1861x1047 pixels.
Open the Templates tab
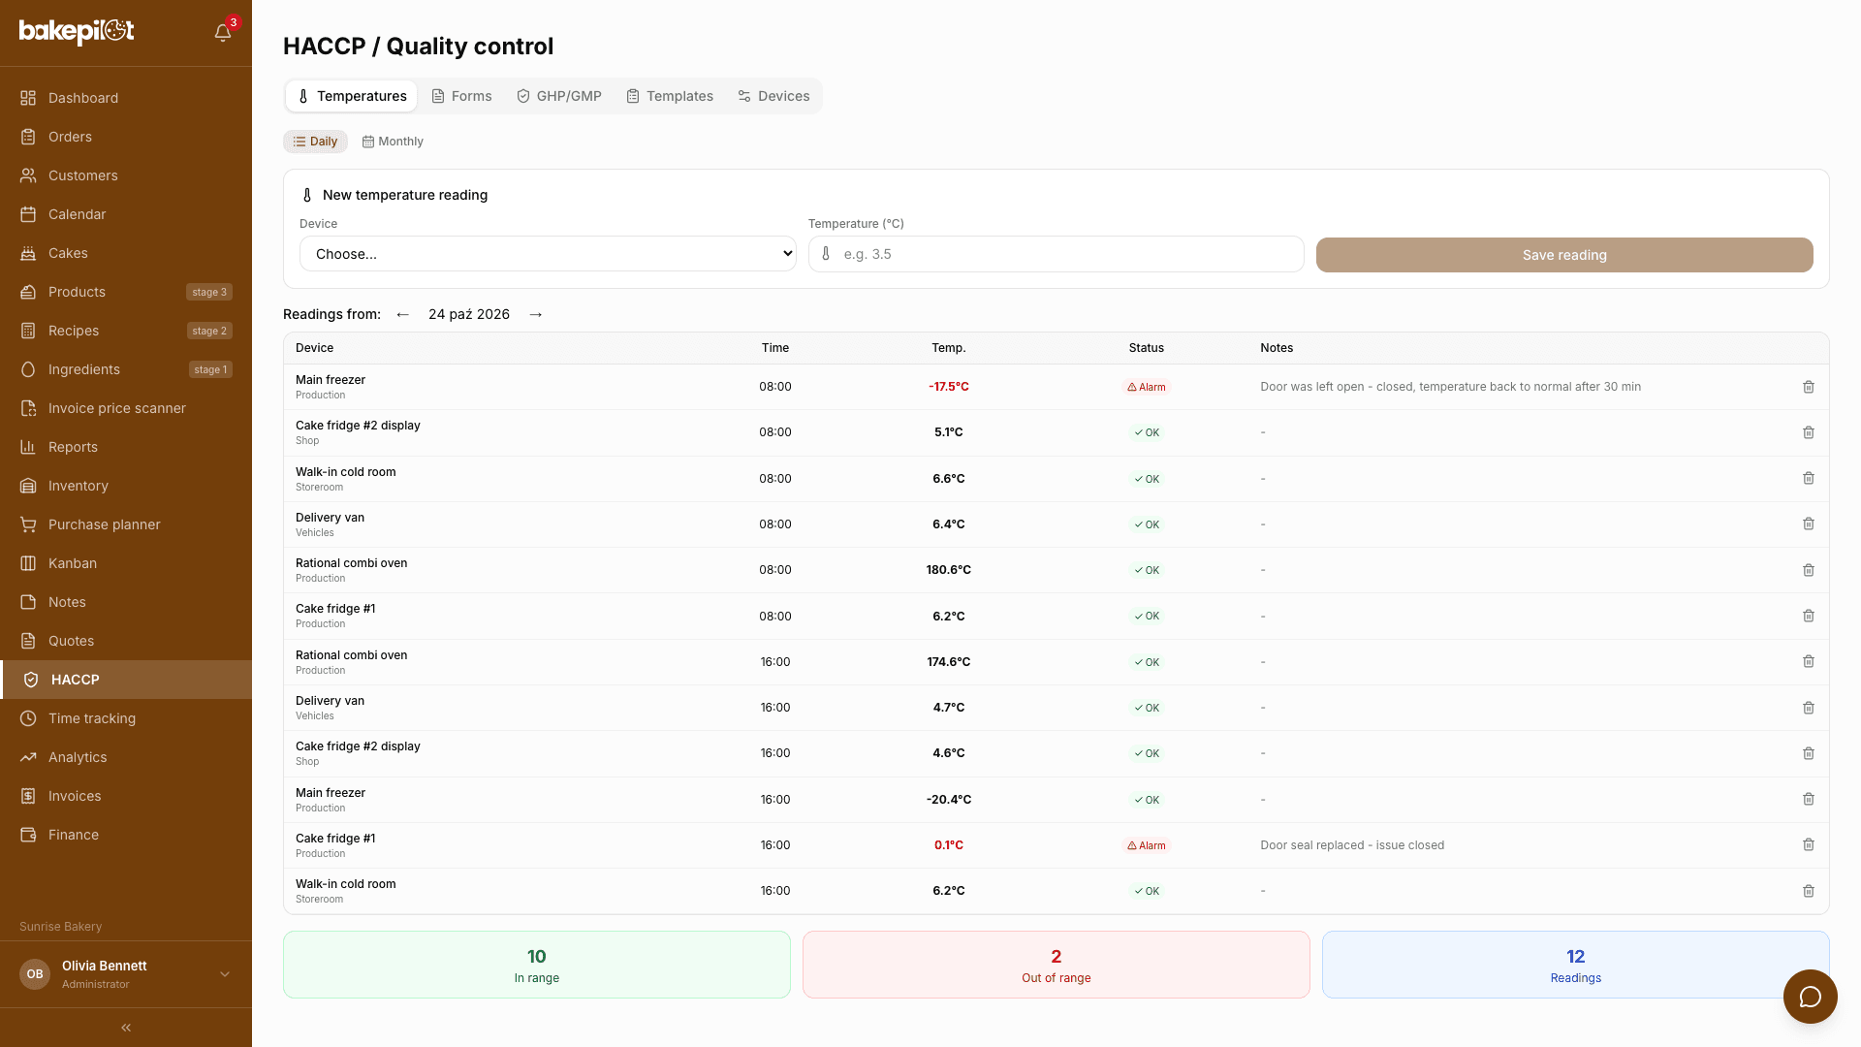670,96
